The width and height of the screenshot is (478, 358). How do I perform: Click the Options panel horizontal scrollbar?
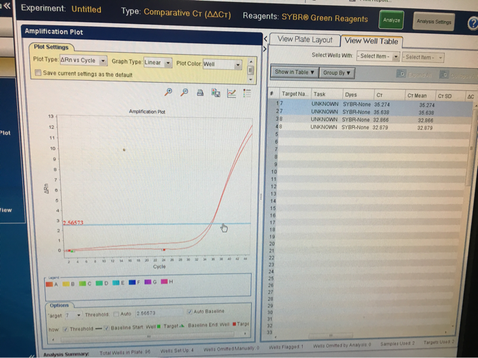148,336
